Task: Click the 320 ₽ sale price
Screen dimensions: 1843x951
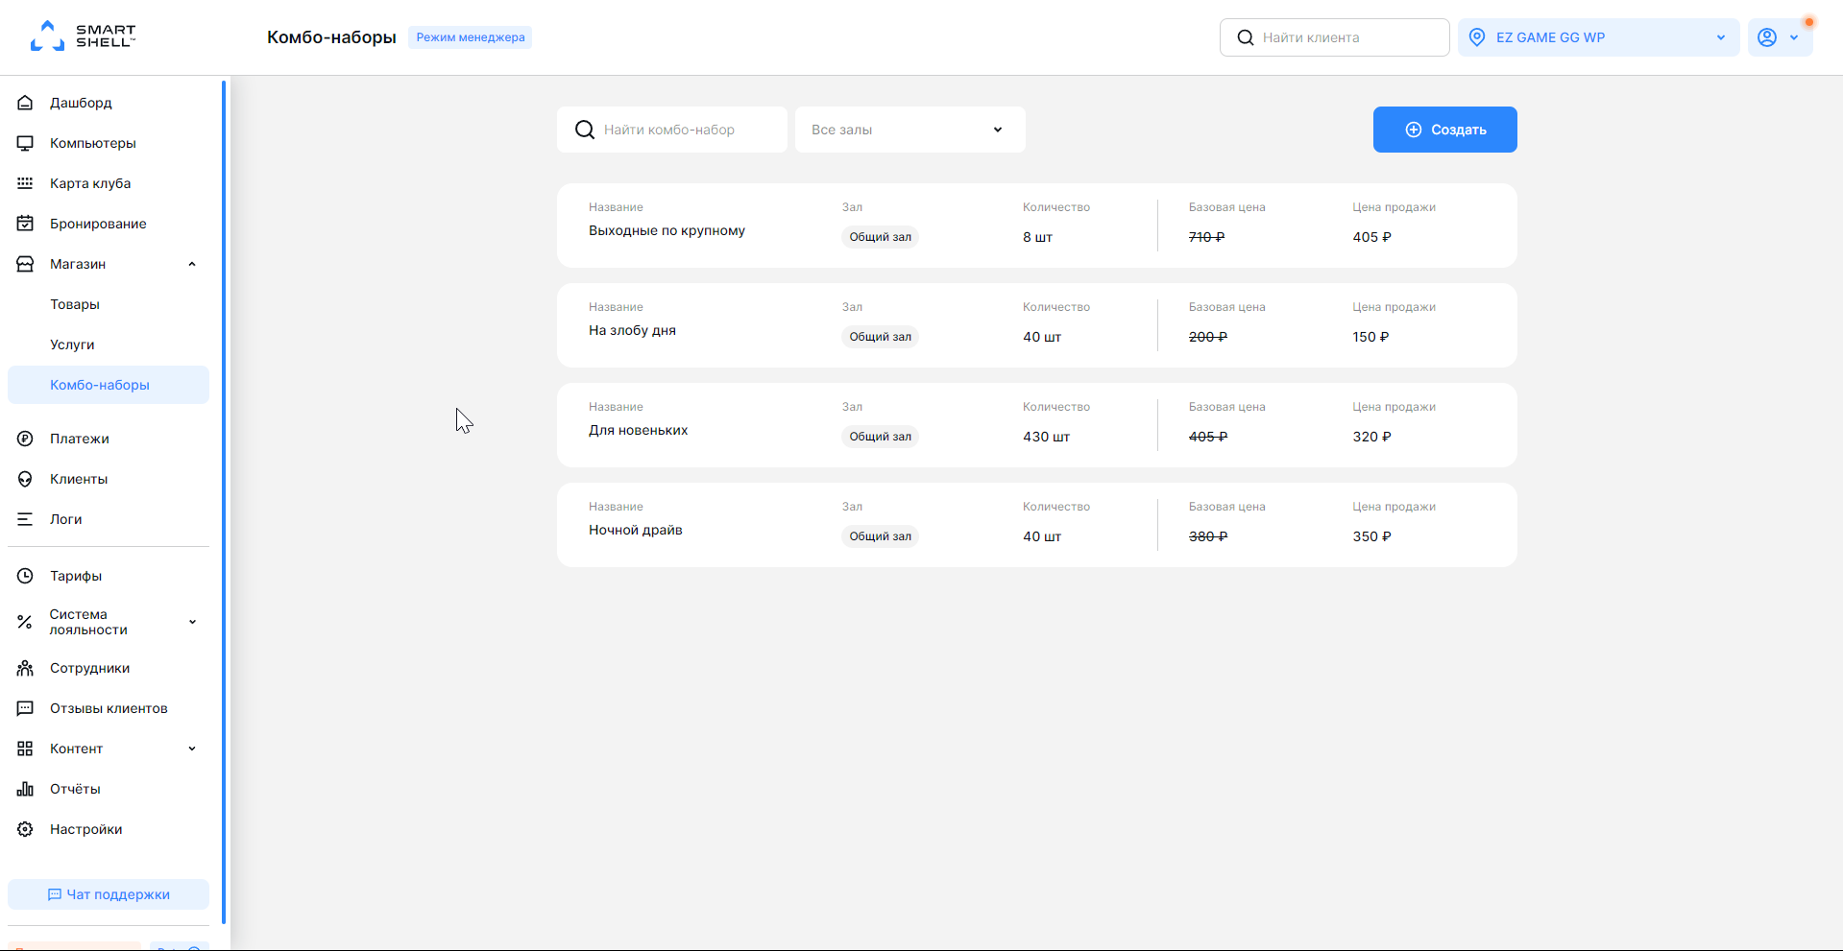Action: pyautogui.click(x=1371, y=437)
